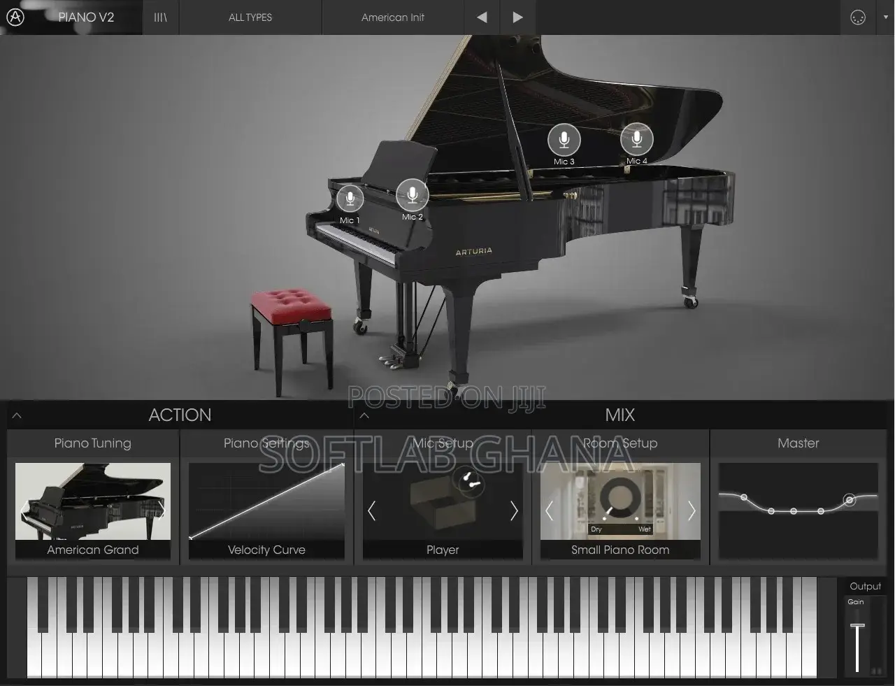Select previous room setup
This screenshot has width=895, height=686.
tap(550, 510)
